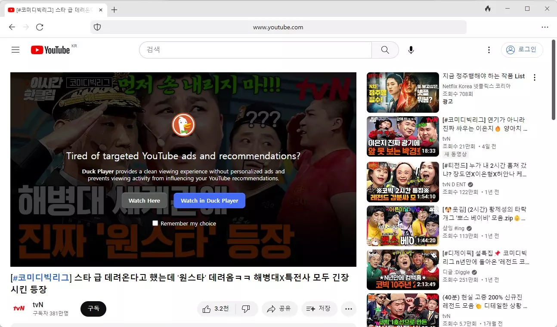Click tvN D ENT channel name
557x327 pixels.
click(454, 185)
